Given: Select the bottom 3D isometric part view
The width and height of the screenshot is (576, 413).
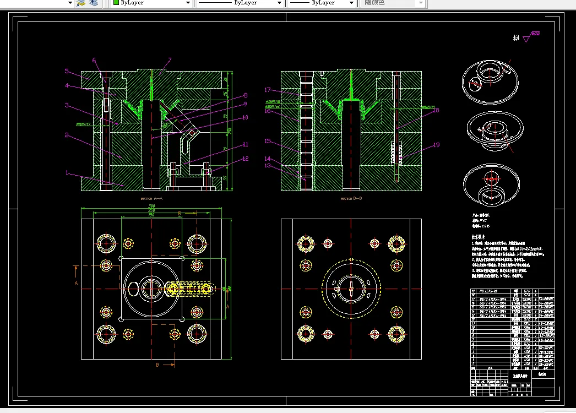Looking at the screenshot, I should point(492,185).
